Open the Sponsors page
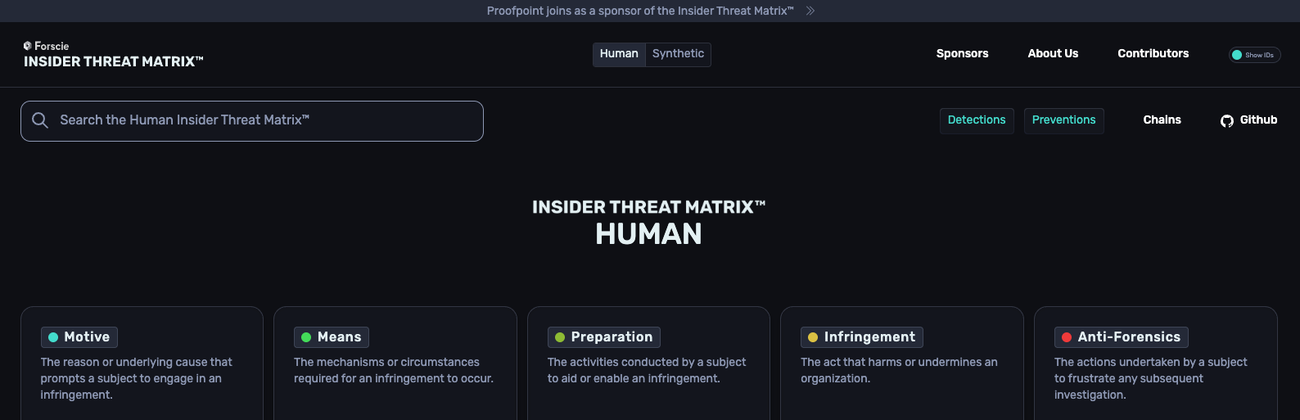The height and width of the screenshot is (420, 1300). [x=963, y=54]
